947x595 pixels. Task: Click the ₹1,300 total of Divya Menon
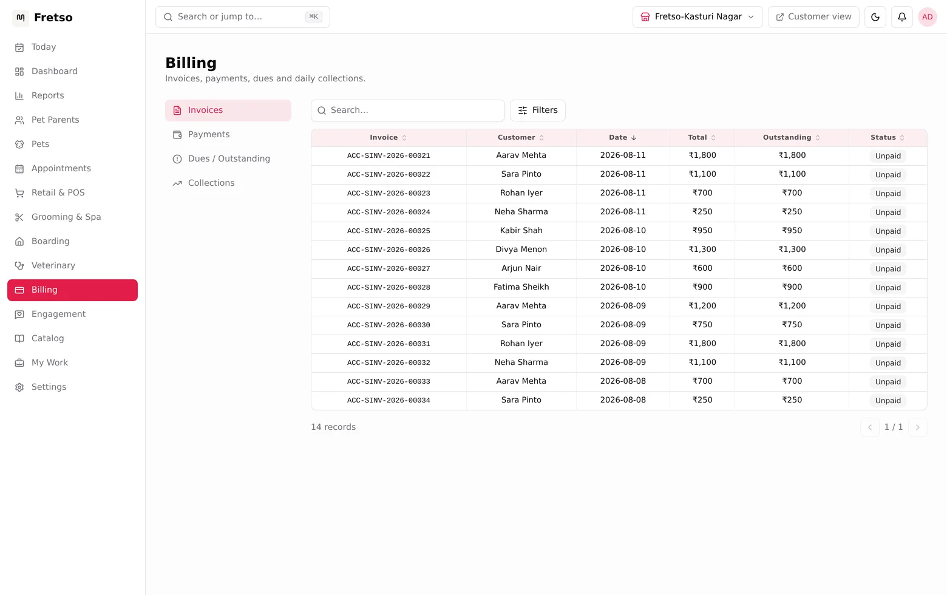pyautogui.click(x=702, y=250)
